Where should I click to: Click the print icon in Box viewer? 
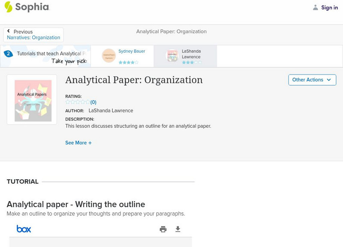(x=163, y=229)
